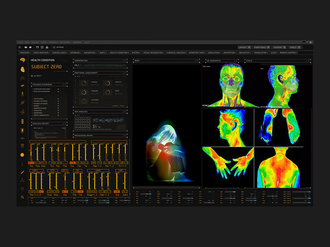This screenshot has height=247, width=330.
Task: Click the Options button in the toolbar
Action: point(58,47)
